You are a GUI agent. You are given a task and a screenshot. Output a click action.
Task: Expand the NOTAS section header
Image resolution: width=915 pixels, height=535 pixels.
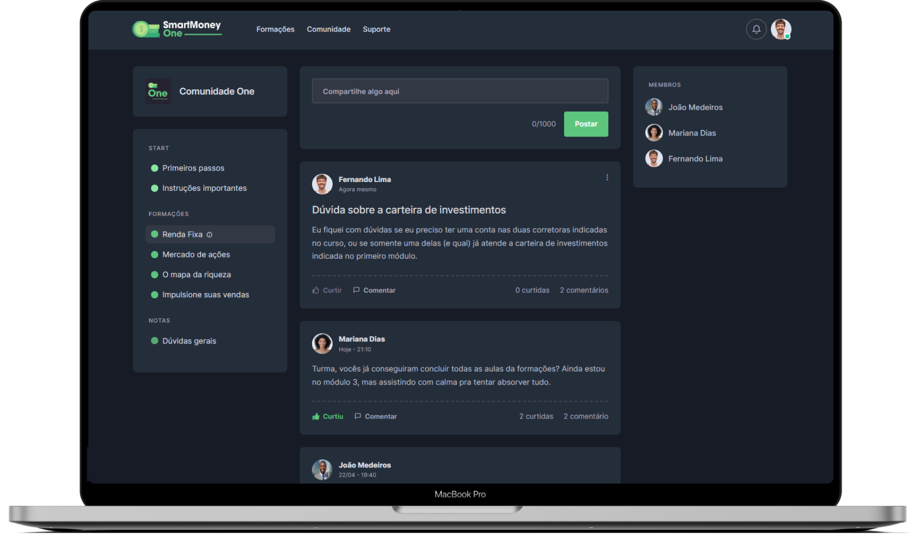coord(159,320)
